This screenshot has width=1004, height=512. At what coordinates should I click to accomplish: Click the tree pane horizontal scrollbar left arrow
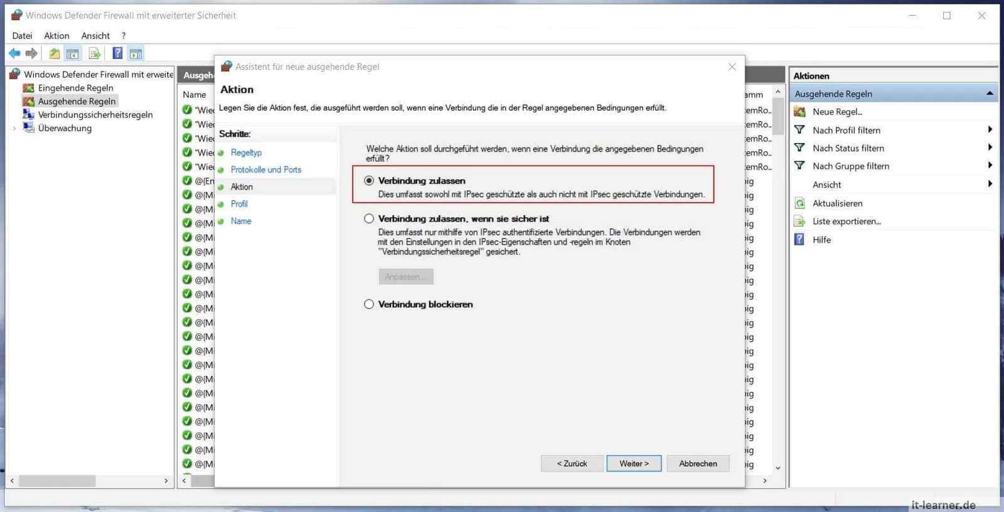tap(12, 481)
